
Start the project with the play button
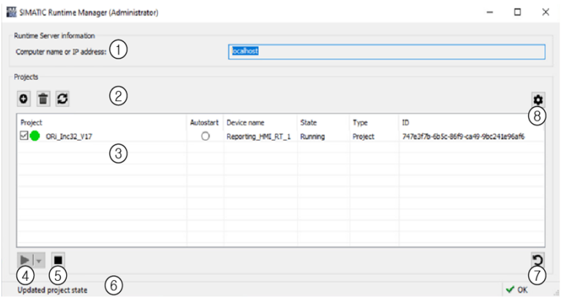tap(25, 260)
